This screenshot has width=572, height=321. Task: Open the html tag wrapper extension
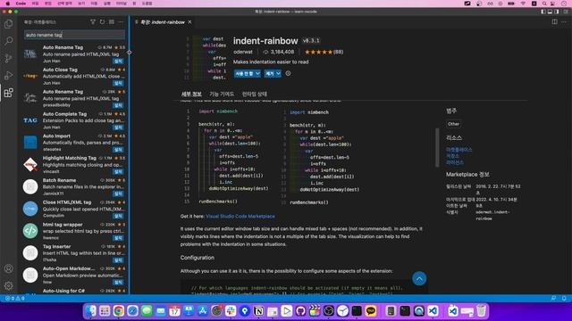tap(74, 231)
